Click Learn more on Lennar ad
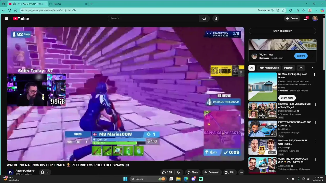 pos(287,98)
